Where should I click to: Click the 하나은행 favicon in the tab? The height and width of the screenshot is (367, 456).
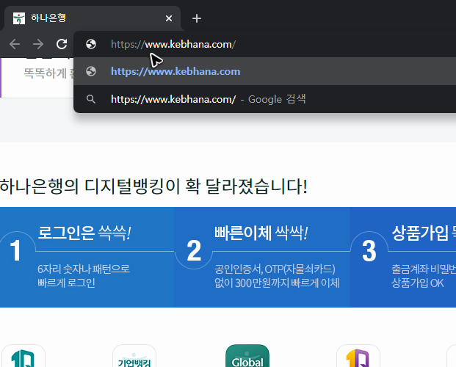point(19,18)
